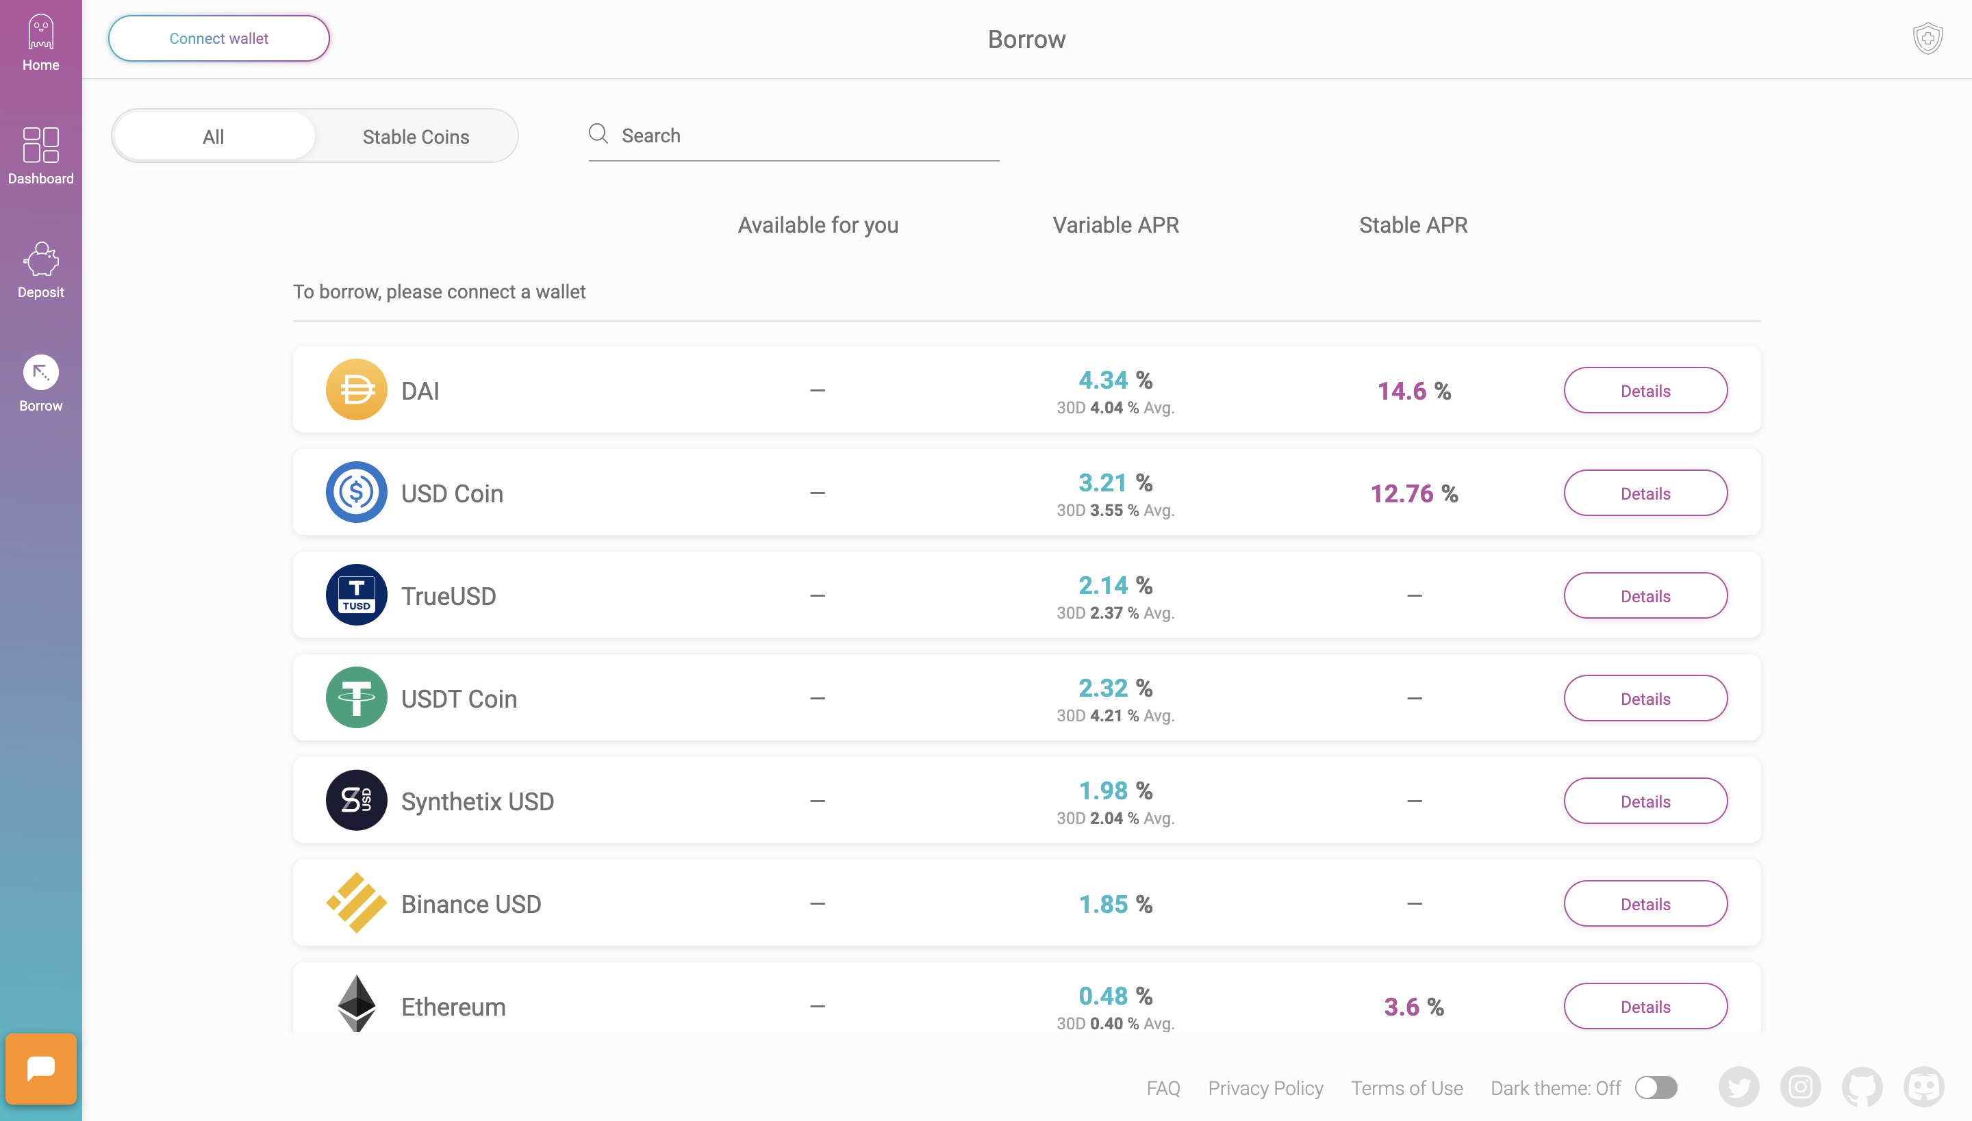Select the All filter tab
Screen dimensions: 1972x1121
pyautogui.click(x=214, y=136)
